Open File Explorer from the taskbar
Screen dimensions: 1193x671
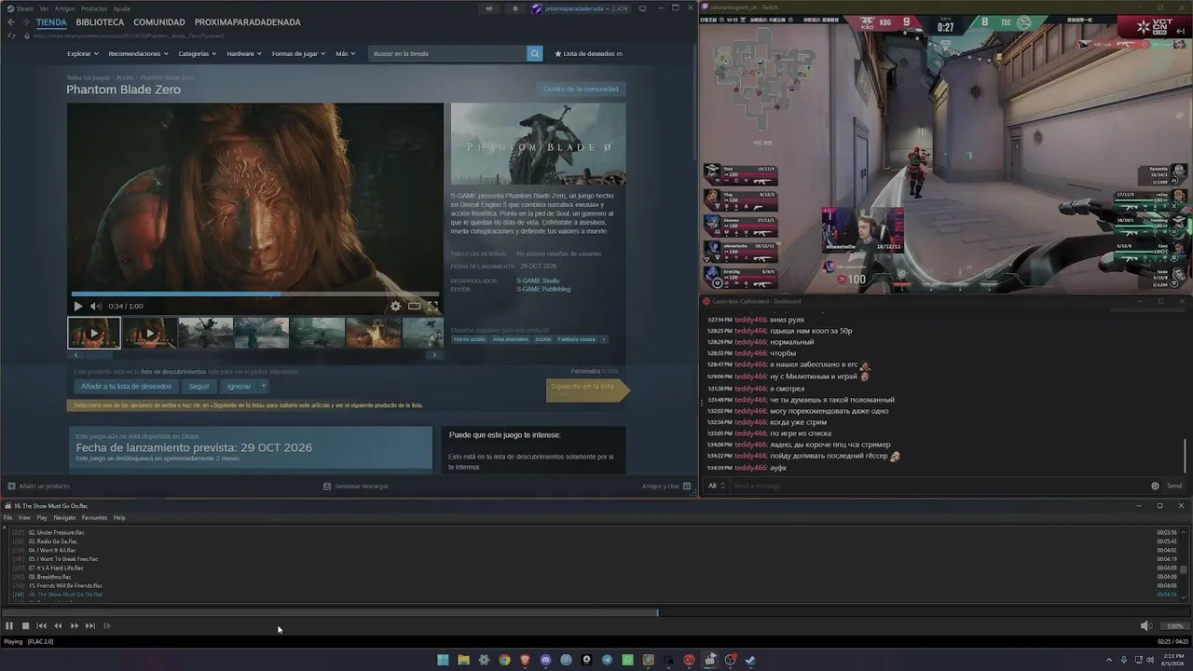[463, 660]
